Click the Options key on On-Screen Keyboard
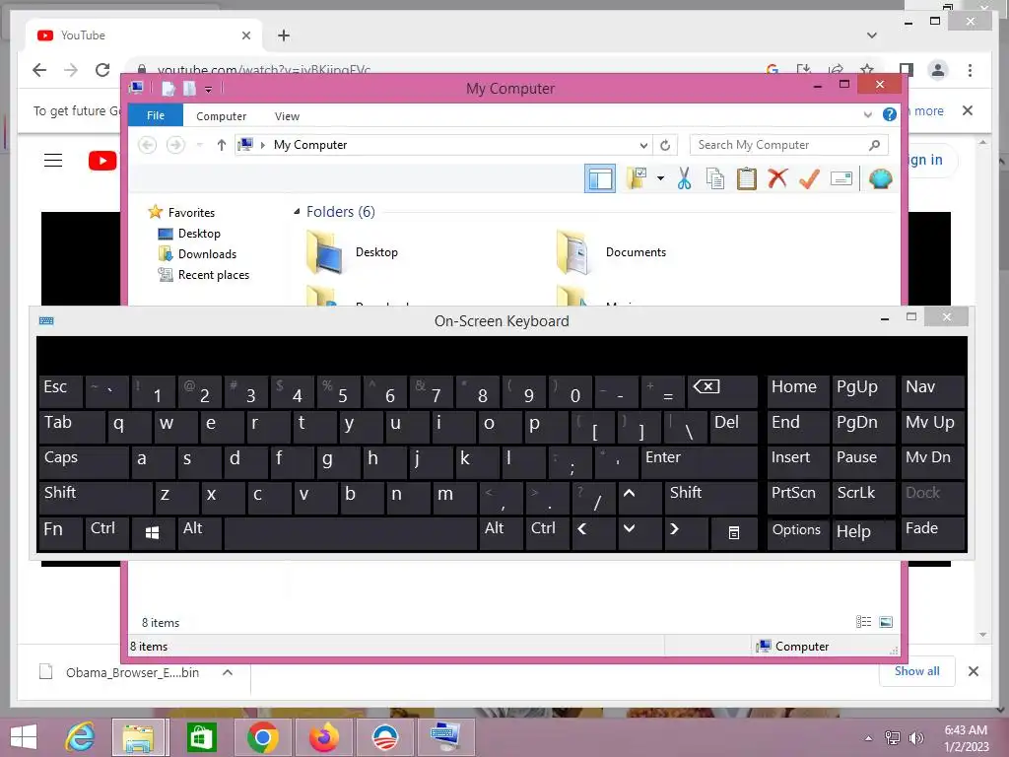This screenshot has height=757, width=1009. pos(798,533)
